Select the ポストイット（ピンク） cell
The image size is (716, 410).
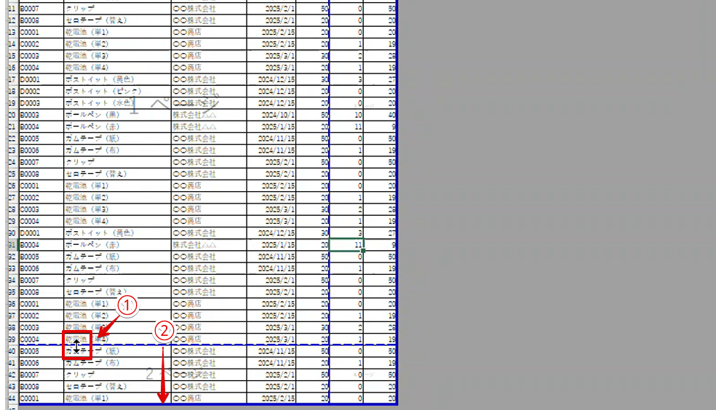(116, 91)
